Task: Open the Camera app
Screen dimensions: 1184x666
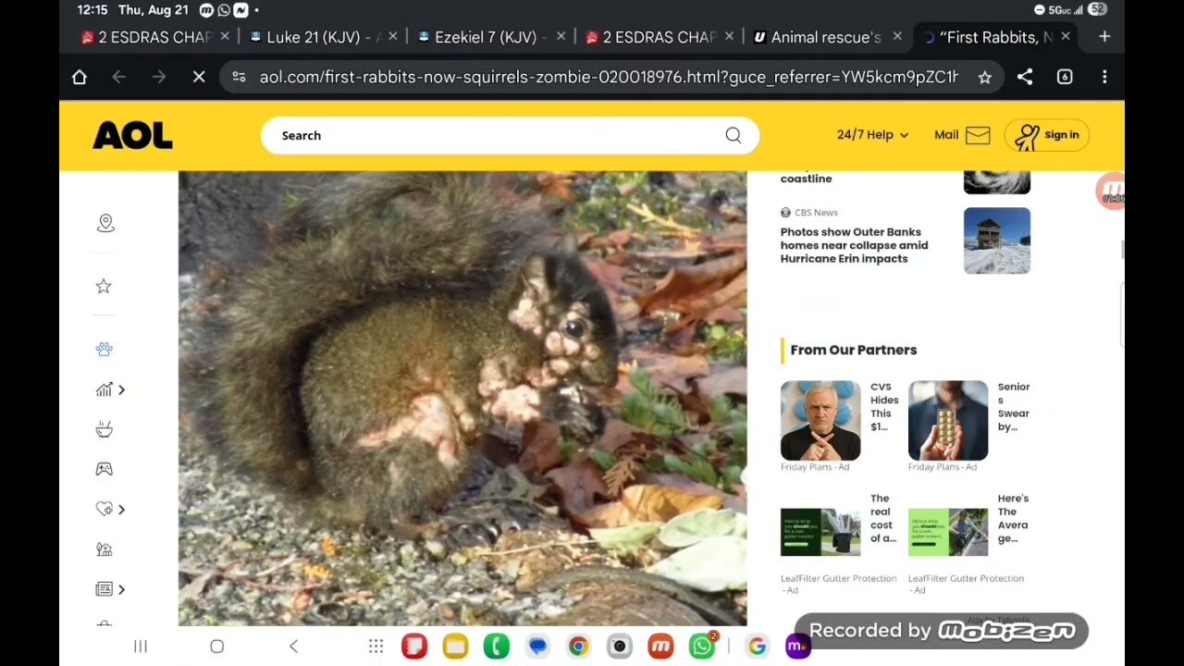Action: 619,647
